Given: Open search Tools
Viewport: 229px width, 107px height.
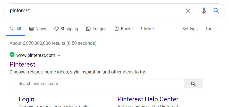Looking at the screenshot, I should (x=210, y=29).
